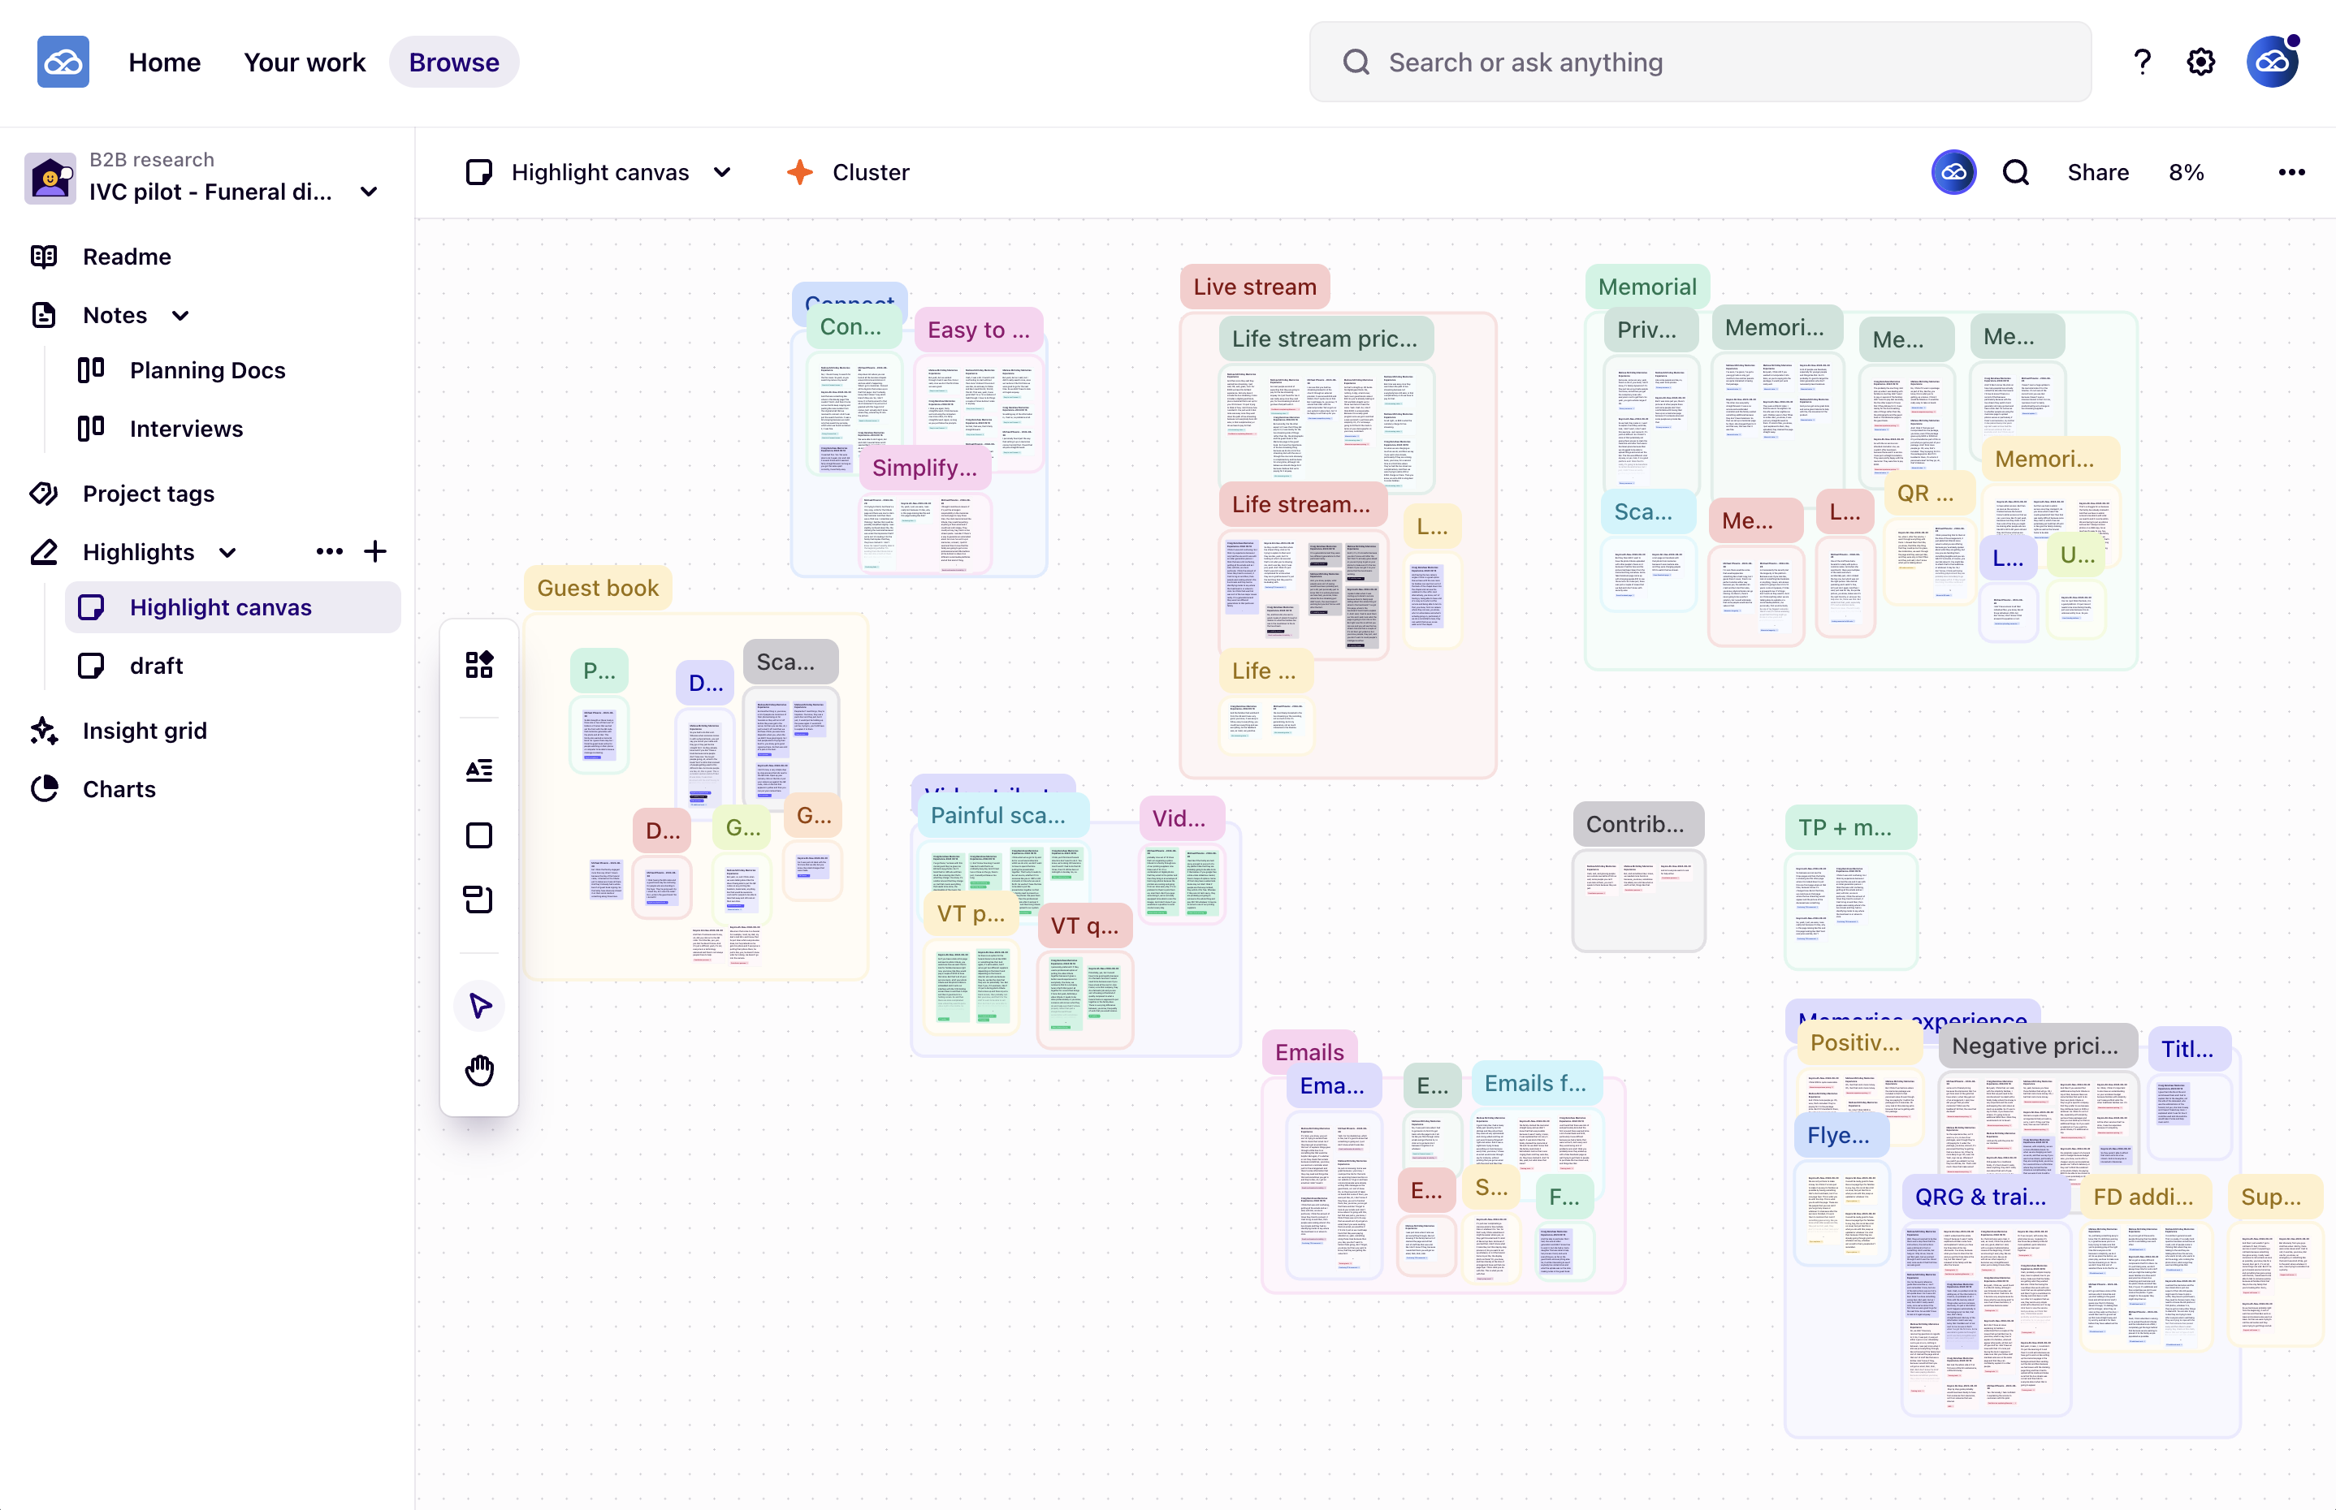Select the rectangle shape tool

pos(478,835)
